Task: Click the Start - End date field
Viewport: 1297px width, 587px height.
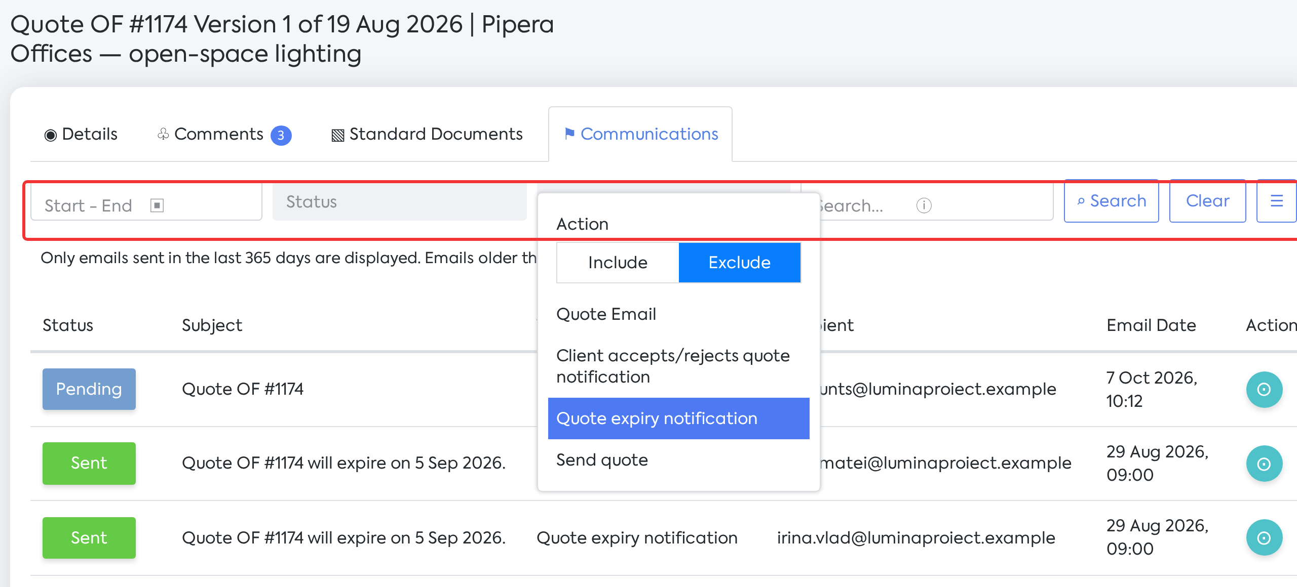Action: pos(146,202)
